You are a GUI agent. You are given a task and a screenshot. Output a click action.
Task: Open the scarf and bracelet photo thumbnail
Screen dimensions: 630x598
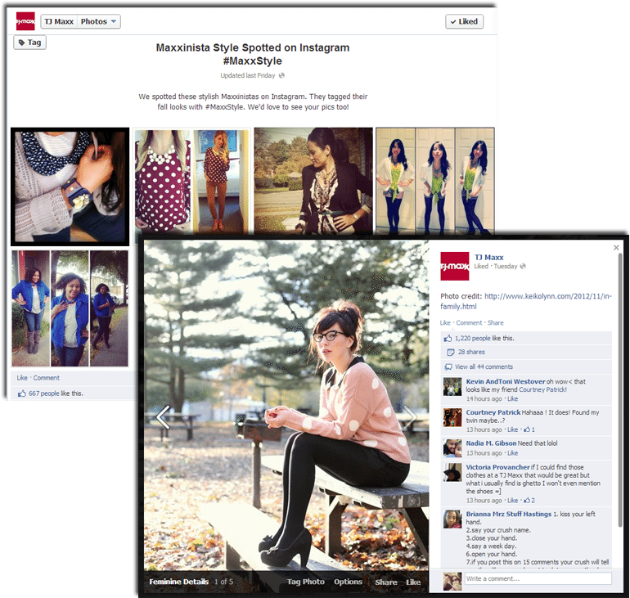coord(70,187)
